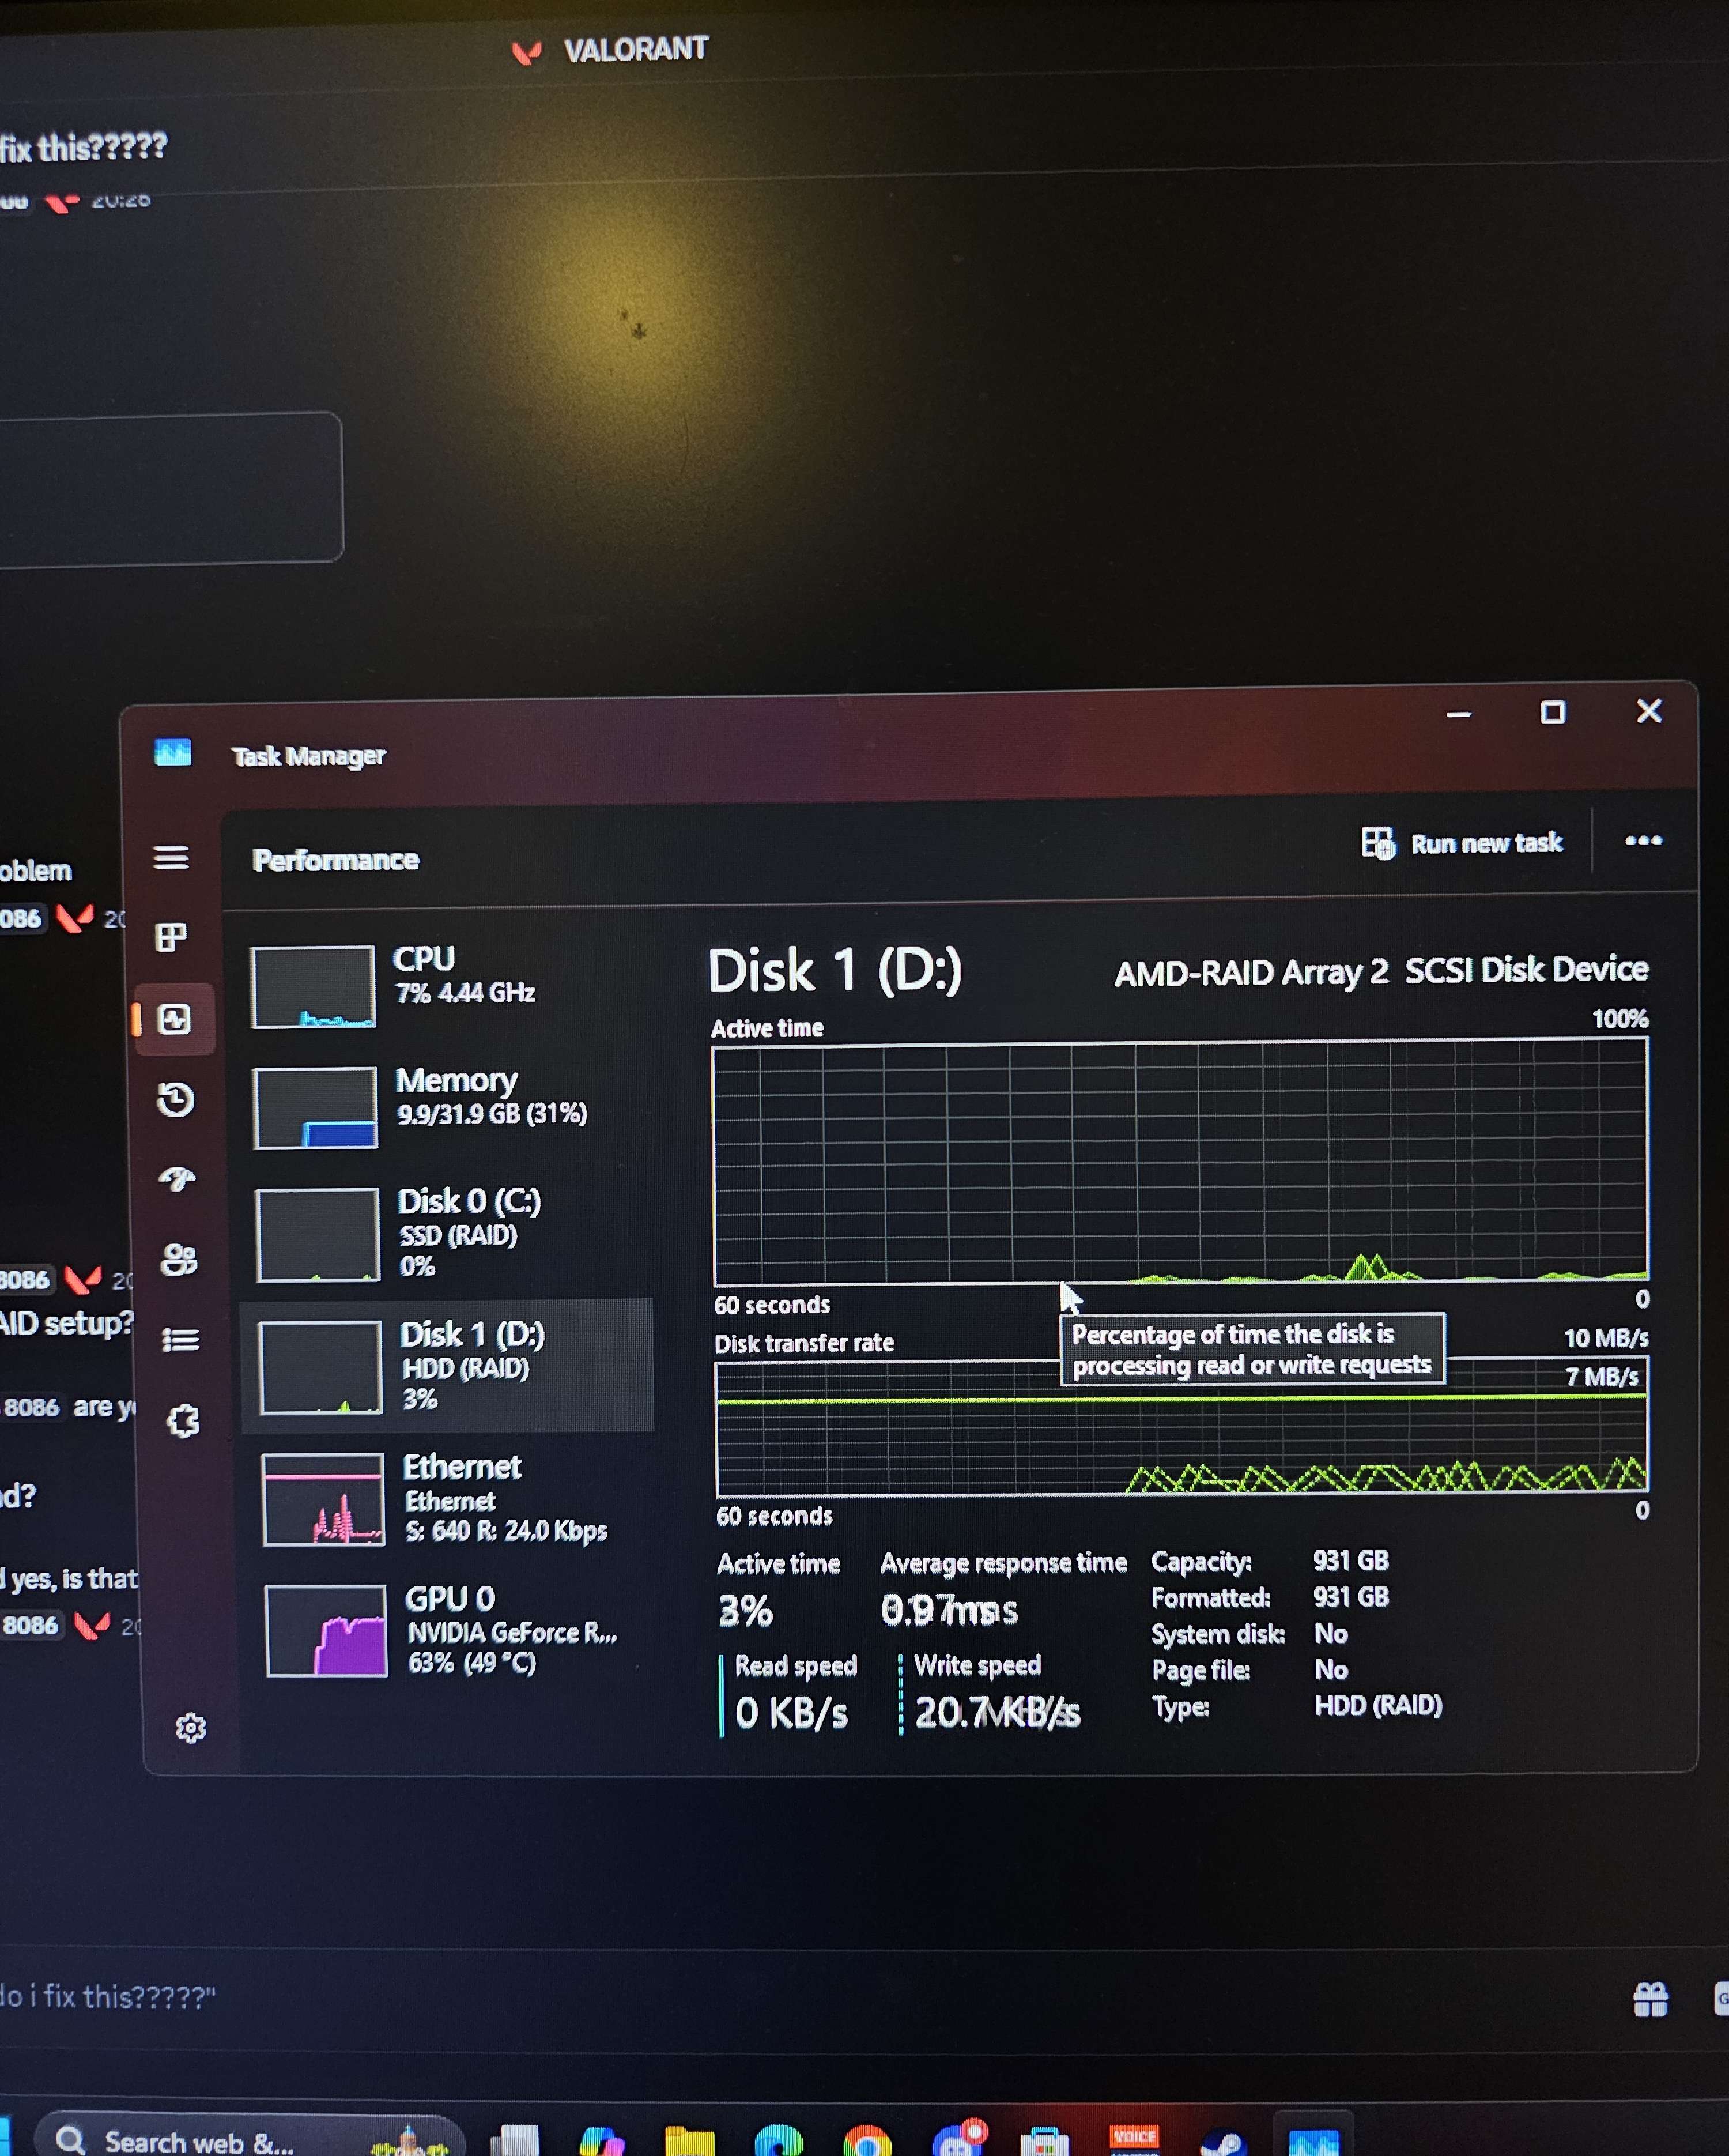Select GPU 0 NVIDIA GeForce entry
Screen dimensions: 1729x2156
click(452, 1630)
